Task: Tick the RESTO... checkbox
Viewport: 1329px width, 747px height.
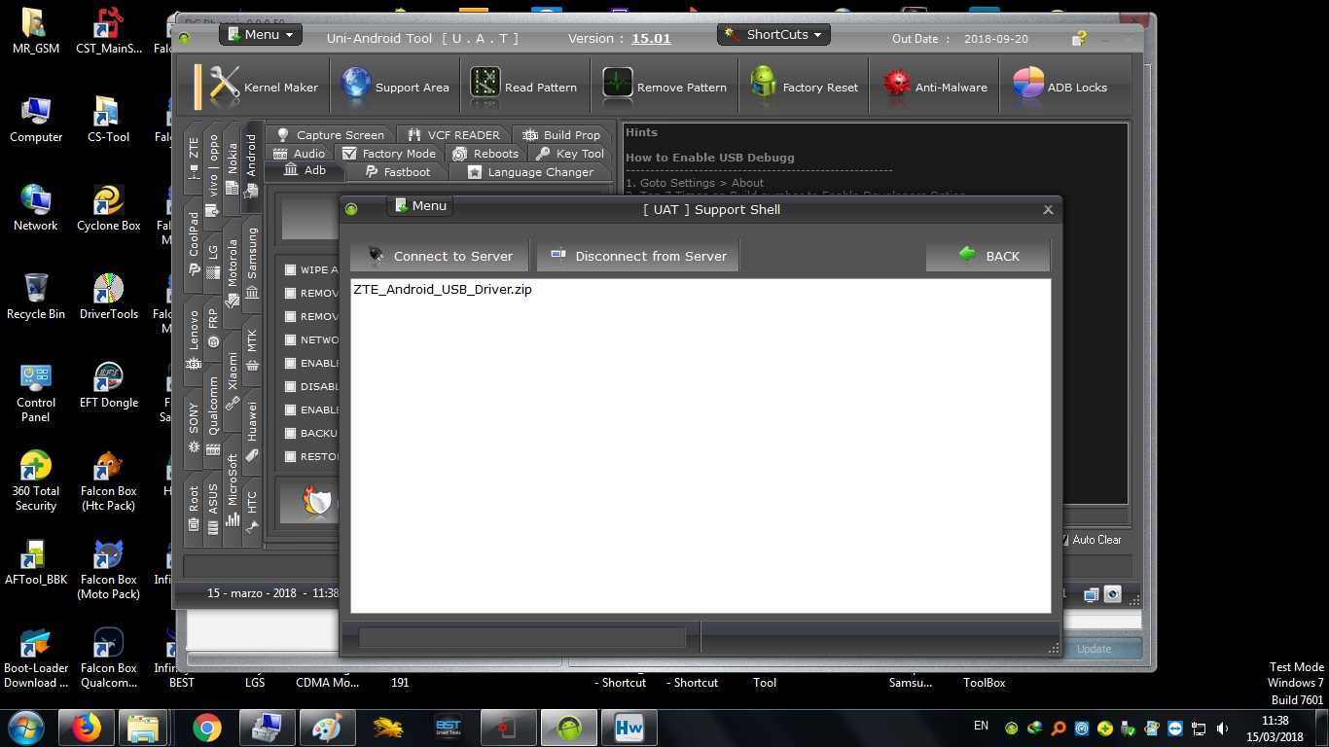Action: click(290, 456)
